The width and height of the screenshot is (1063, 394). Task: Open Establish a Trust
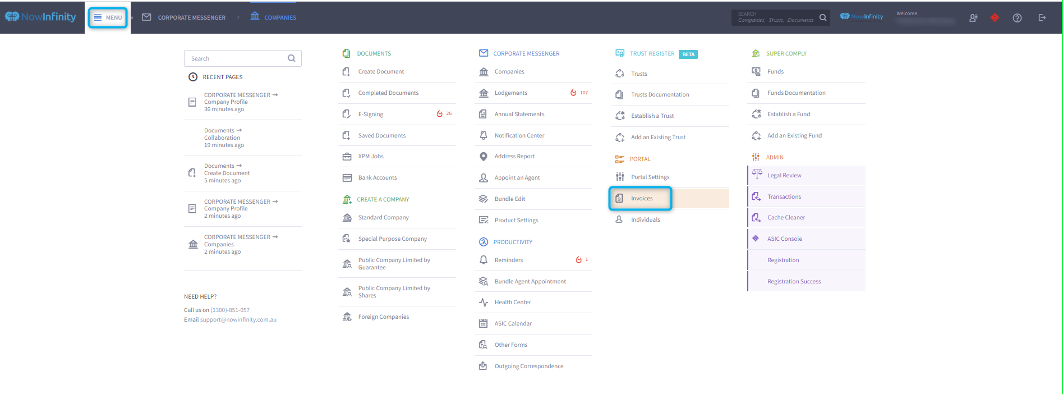coord(652,116)
